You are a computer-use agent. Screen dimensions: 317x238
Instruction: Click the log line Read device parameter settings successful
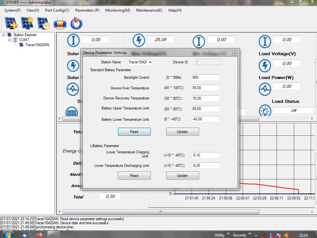click(62, 219)
